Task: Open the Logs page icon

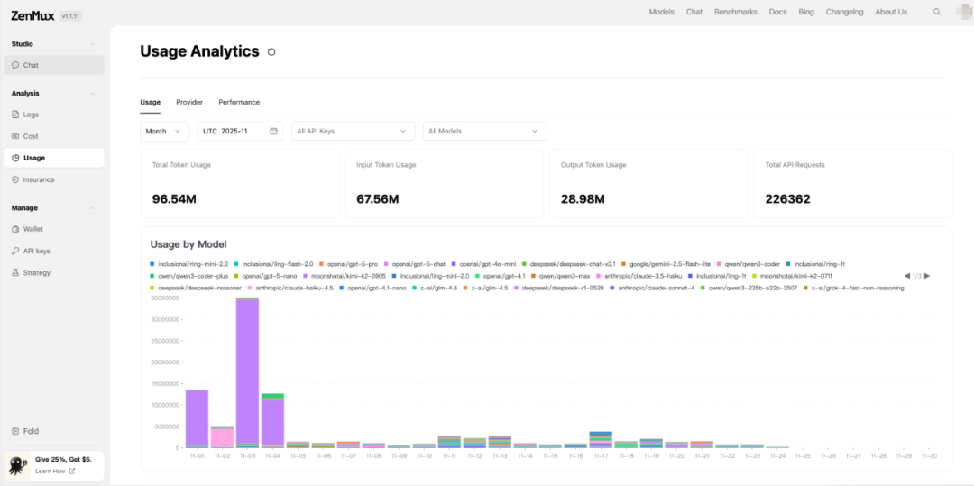Action: coord(15,115)
